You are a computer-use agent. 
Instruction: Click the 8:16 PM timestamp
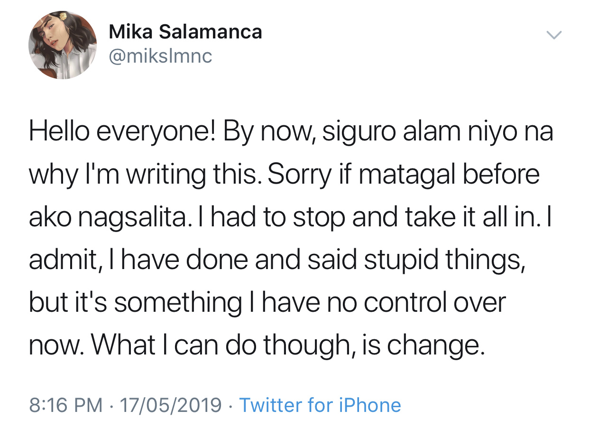(x=65, y=405)
